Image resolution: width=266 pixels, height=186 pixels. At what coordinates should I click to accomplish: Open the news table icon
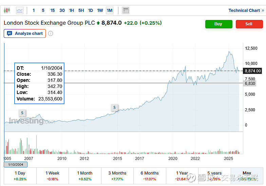pyautogui.click(x=126, y=10)
